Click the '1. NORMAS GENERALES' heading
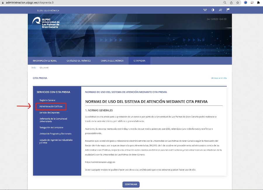Viewport: 263px width, 190px height. tap(99, 110)
